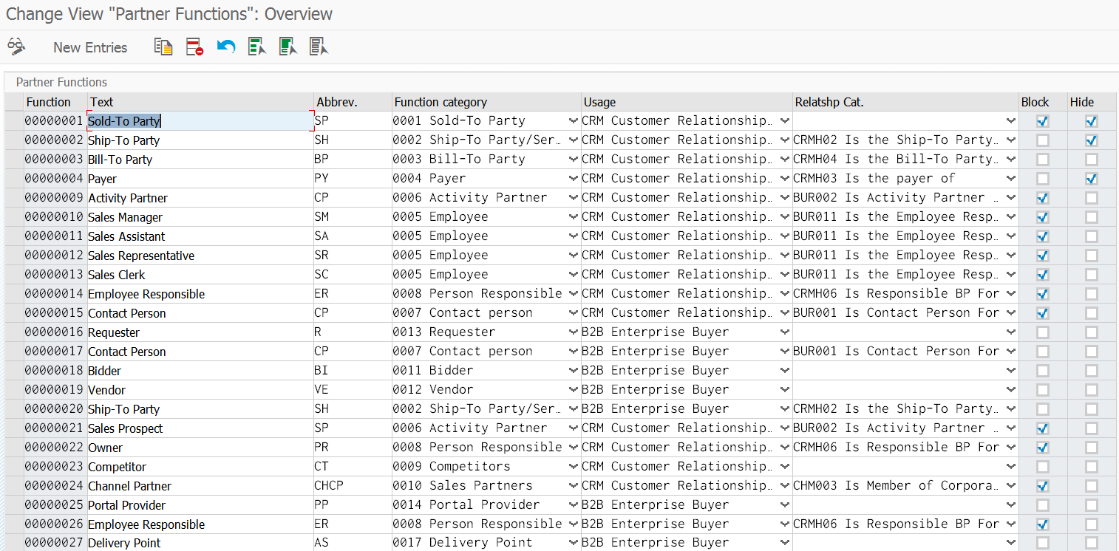Viewport: 1119px width, 551px height.
Task: Click the Sales Prospect text cell
Action: (200, 428)
